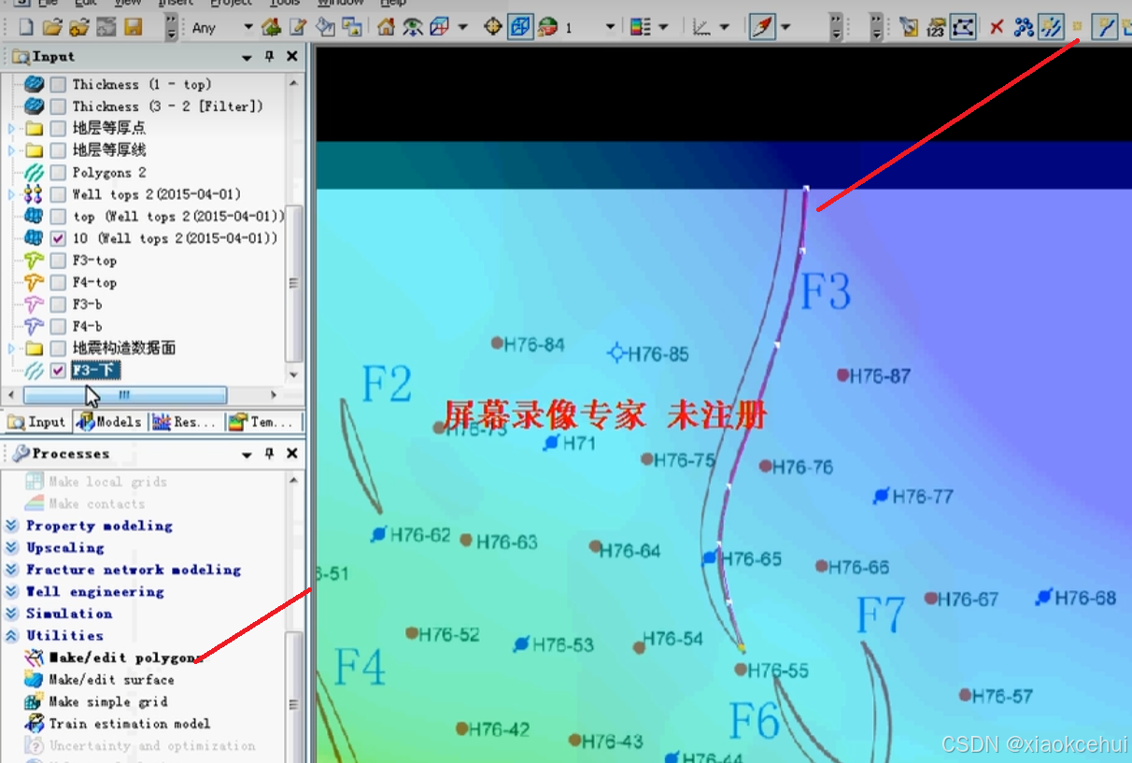This screenshot has height=763, width=1132.
Task: Click the Input tree scroll-down arrow
Action: [294, 374]
